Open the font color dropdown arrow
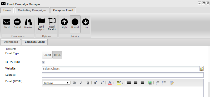 [113, 83]
